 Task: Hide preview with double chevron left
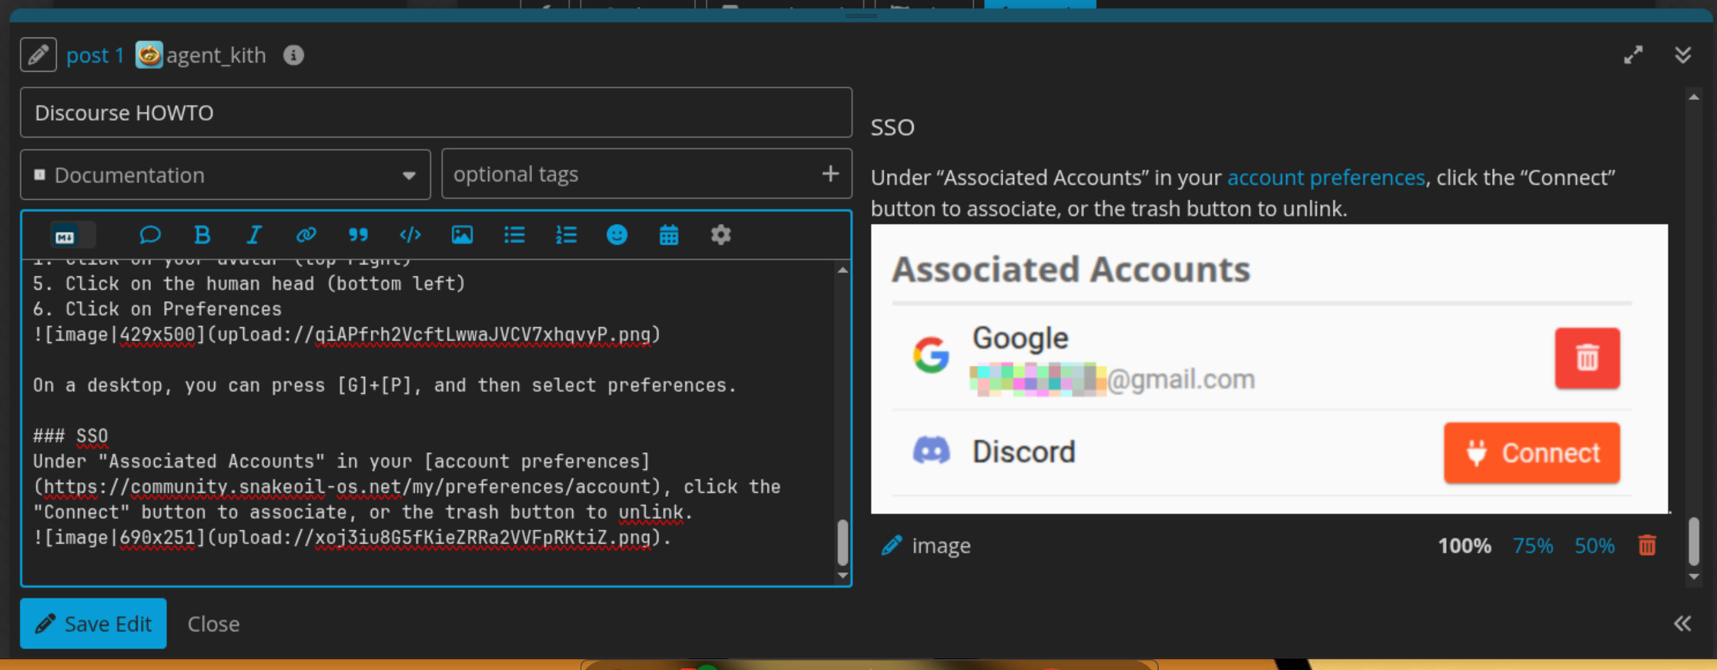tap(1682, 624)
